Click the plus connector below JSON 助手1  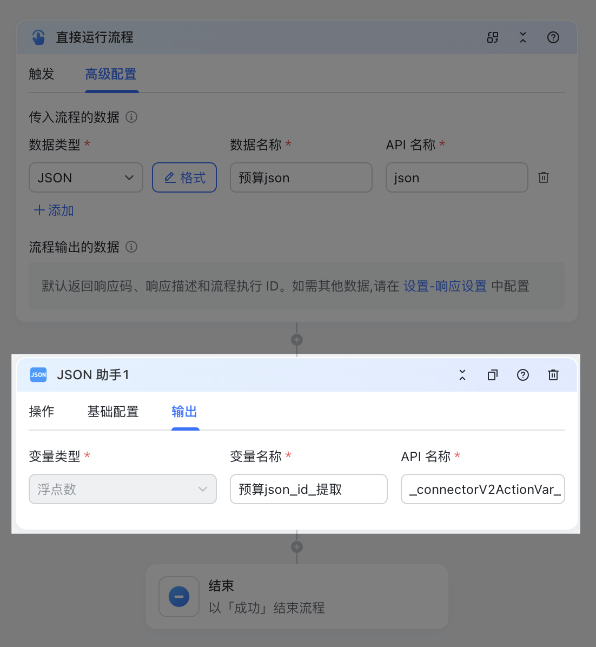click(x=296, y=546)
